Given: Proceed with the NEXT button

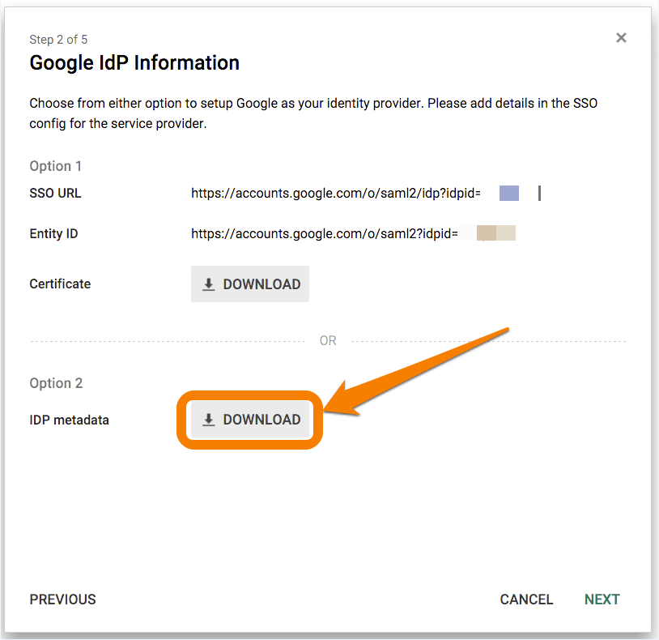Looking at the screenshot, I should 602,599.
